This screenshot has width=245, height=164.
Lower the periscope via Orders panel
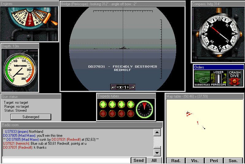[218, 78]
